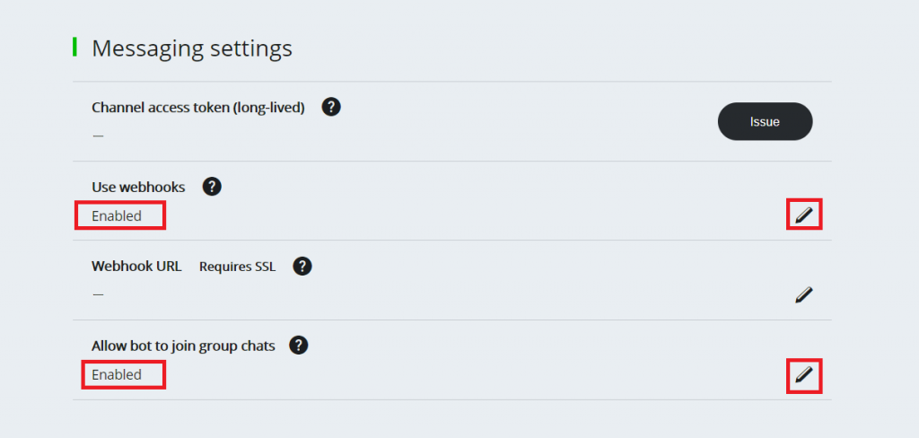Viewport: 919px width, 438px height.
Task: Show help for Webhook URL
Action: (302, 266)
